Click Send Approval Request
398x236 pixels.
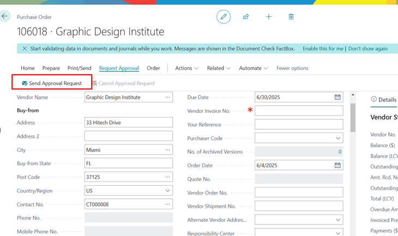pyautogui.click(x=52, y=83)
